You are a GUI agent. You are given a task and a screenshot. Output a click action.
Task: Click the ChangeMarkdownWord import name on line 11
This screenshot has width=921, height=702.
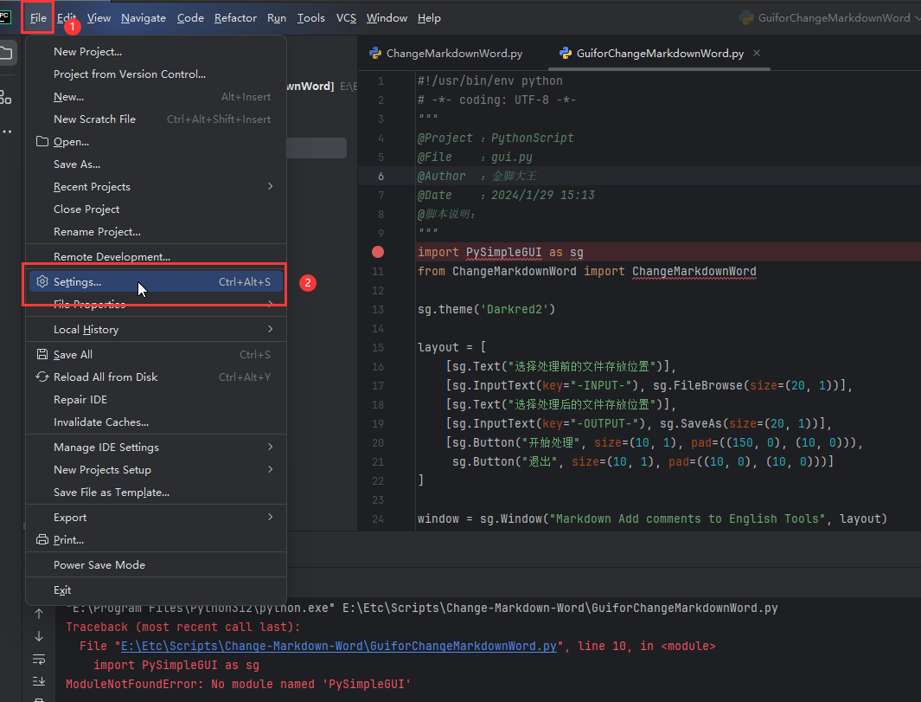[x=694, y=271]
